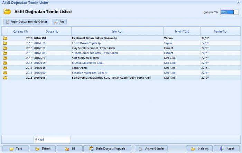The image size is (242, 153).
Task: Click the Ara search button
Action: point(59,22)
